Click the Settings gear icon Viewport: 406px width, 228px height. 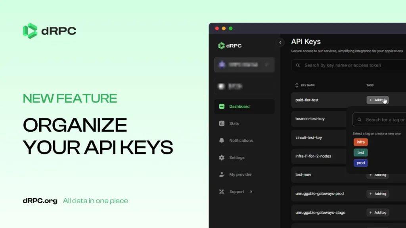(222, 158)
